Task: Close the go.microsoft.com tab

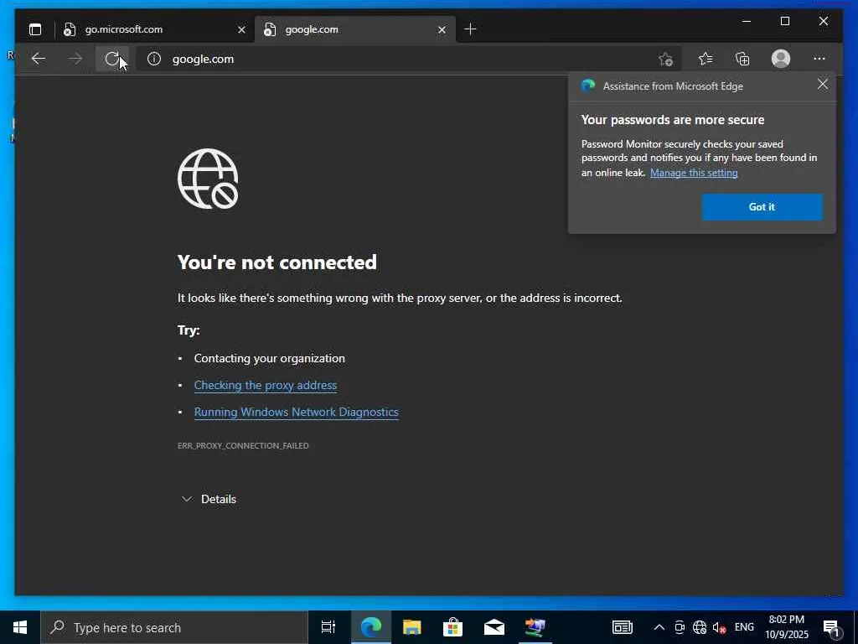Action: [241, 30]
